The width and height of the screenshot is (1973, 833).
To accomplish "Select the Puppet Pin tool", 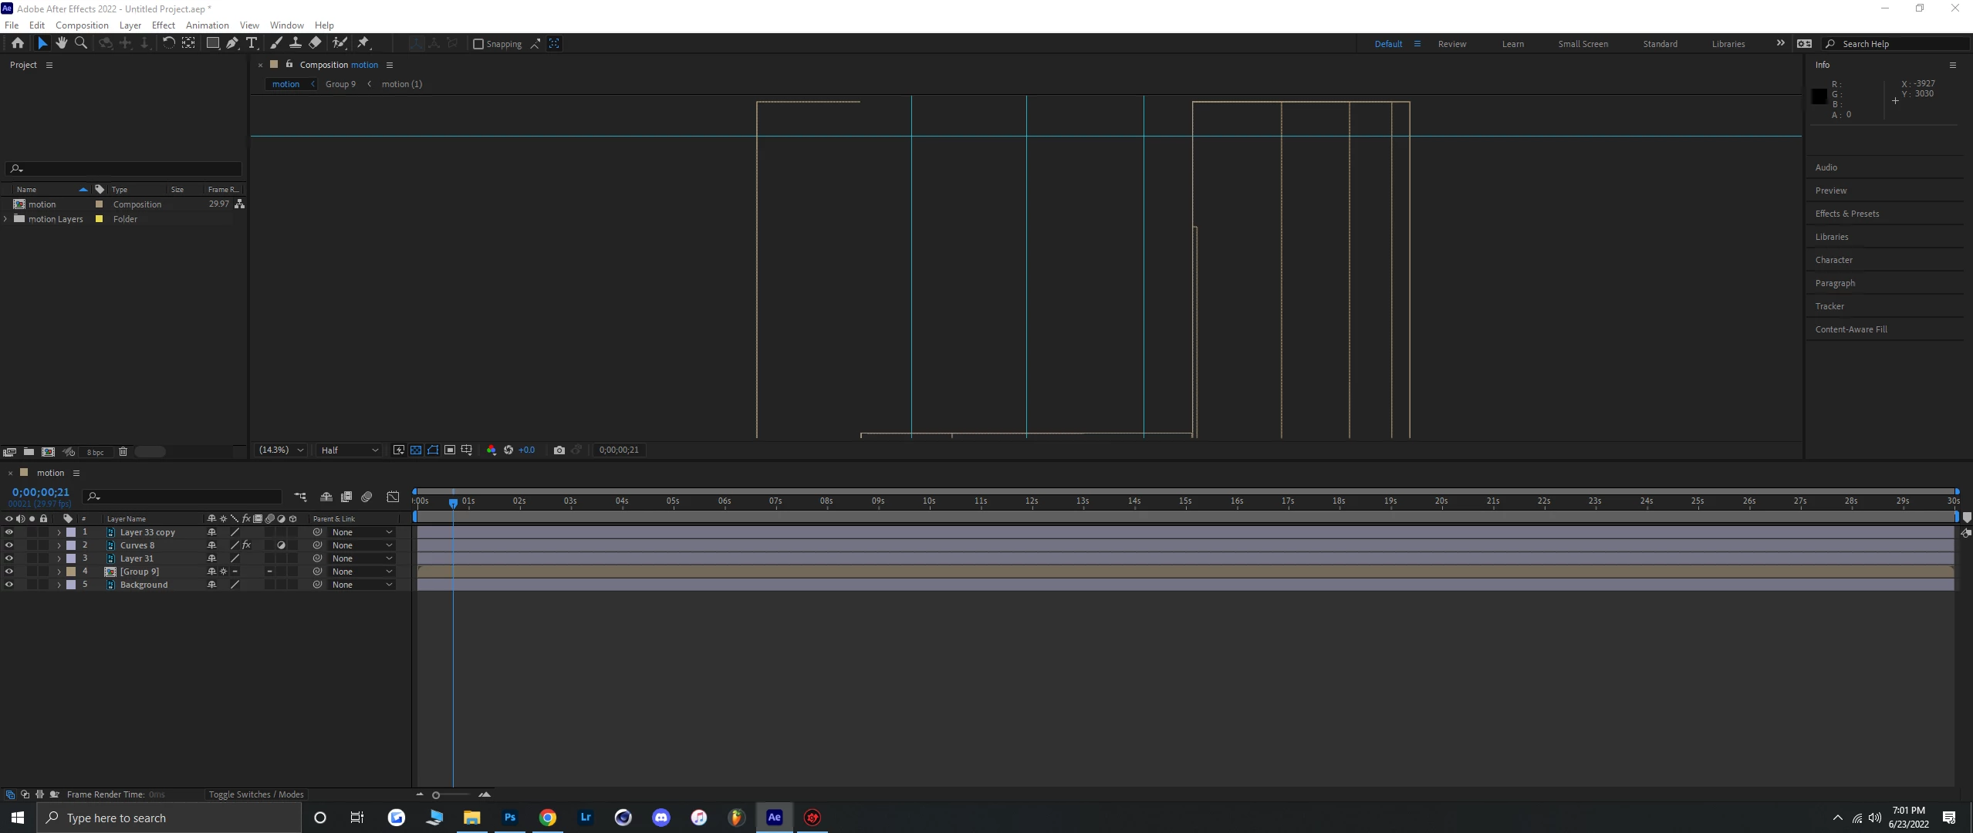I will tap(363, 43).
